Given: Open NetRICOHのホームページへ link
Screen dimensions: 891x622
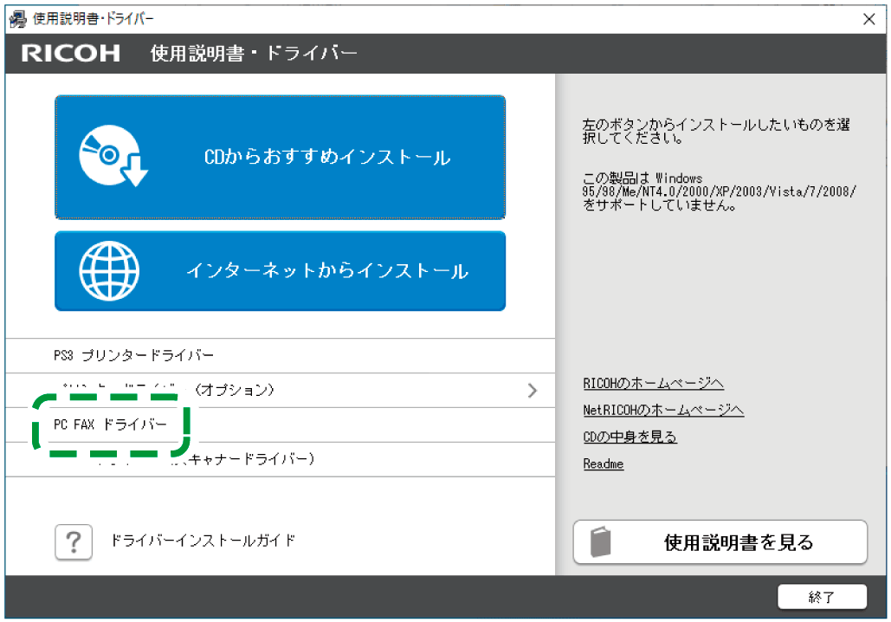Looking at the screenshot, I should pyautogui.click(x=662, y=410).
